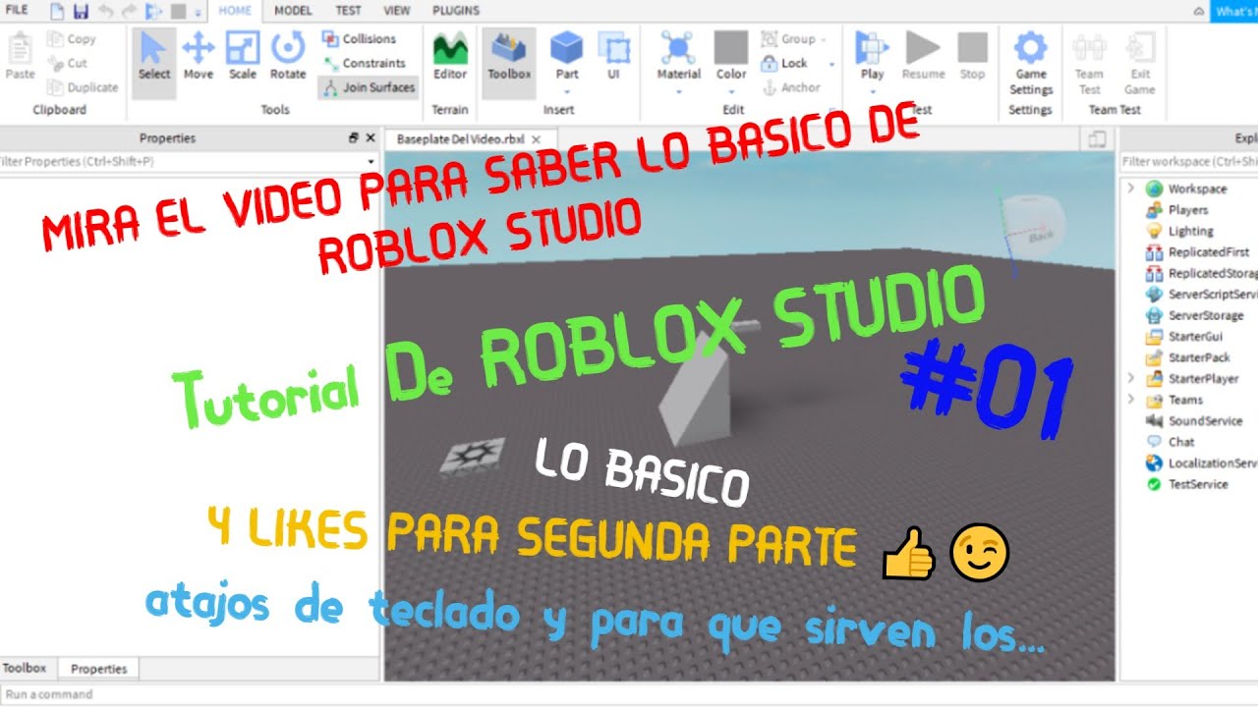Toggle the Toolbox panel button
The width and height of the screenshot is (1258, 707).
click(509, 62)
